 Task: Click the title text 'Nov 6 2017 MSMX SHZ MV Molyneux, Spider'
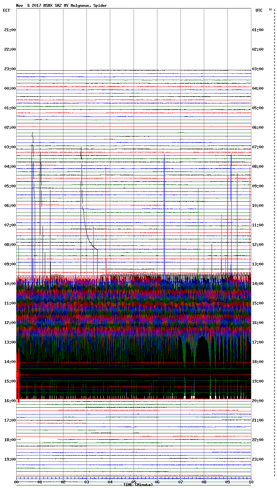tap(61, 6)
